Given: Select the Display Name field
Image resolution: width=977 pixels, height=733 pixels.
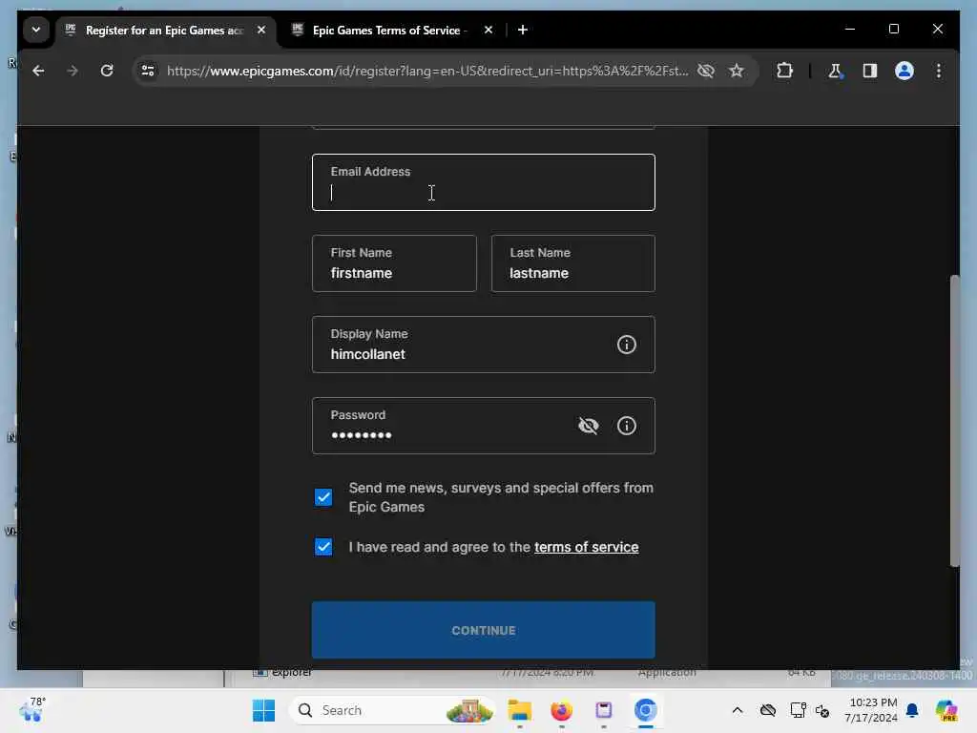Looking at the screenshot, I should (x=484, y=345).
